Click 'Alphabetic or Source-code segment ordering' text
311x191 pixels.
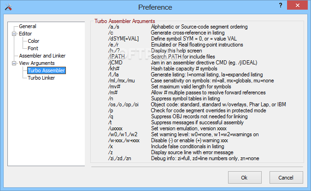200,27
